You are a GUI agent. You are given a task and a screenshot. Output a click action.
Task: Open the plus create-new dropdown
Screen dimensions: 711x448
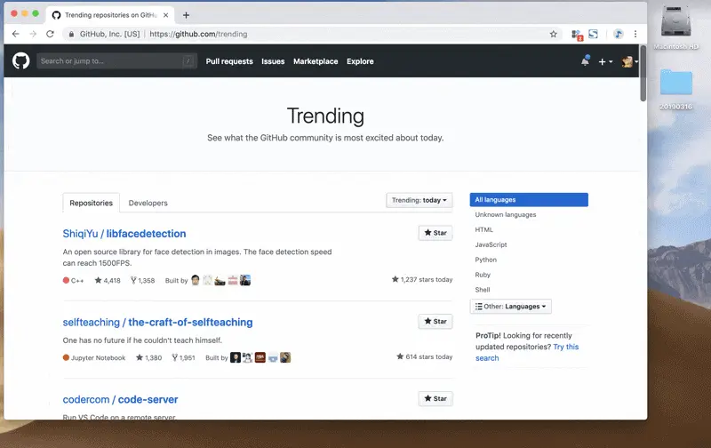[605, 61]
